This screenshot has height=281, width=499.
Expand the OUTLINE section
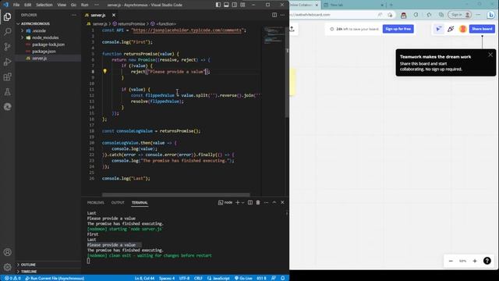click(28, 265)
